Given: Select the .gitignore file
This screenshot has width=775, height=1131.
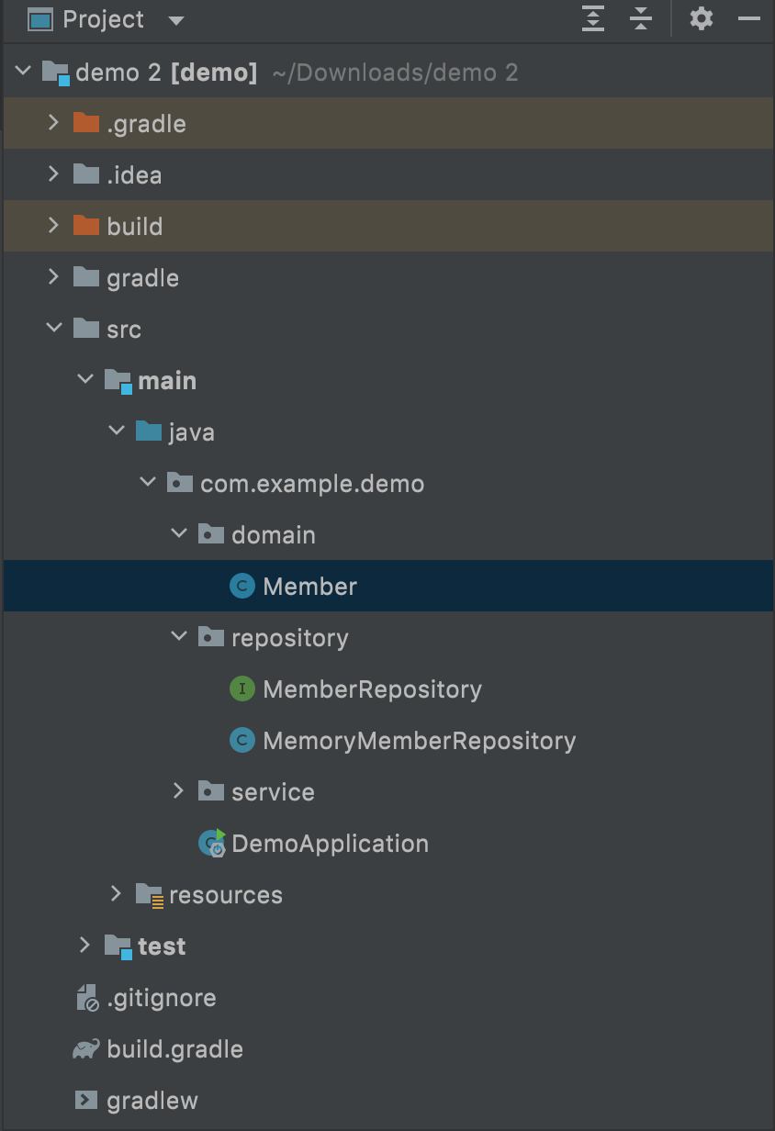Looking at the screenshot, I should (x=161, y=998).
